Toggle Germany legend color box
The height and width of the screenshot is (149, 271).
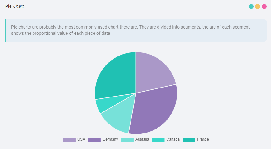[94, 140]
